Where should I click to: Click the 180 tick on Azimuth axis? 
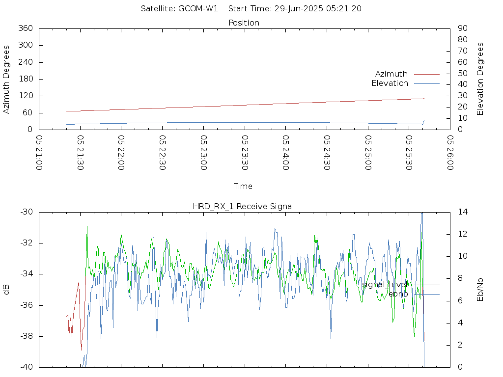[x=26, y=79]
